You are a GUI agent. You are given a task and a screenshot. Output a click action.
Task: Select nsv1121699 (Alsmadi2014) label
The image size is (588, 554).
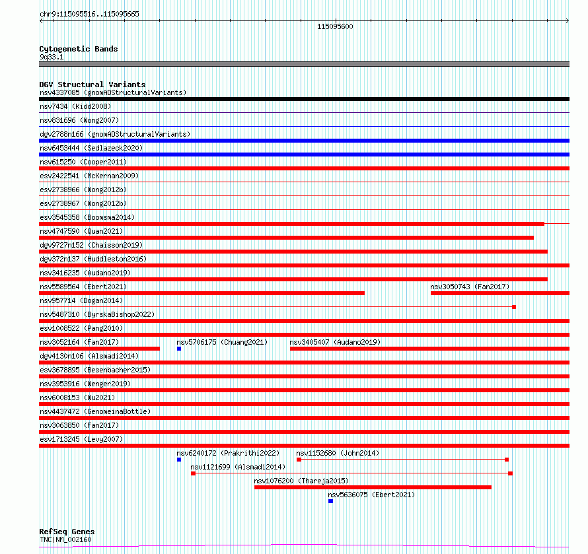238,467
